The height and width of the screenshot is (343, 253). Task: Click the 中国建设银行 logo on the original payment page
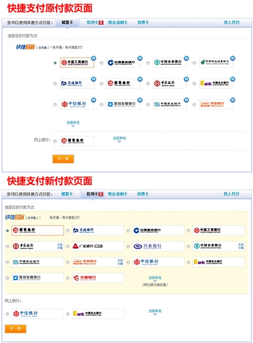[123, 63]
